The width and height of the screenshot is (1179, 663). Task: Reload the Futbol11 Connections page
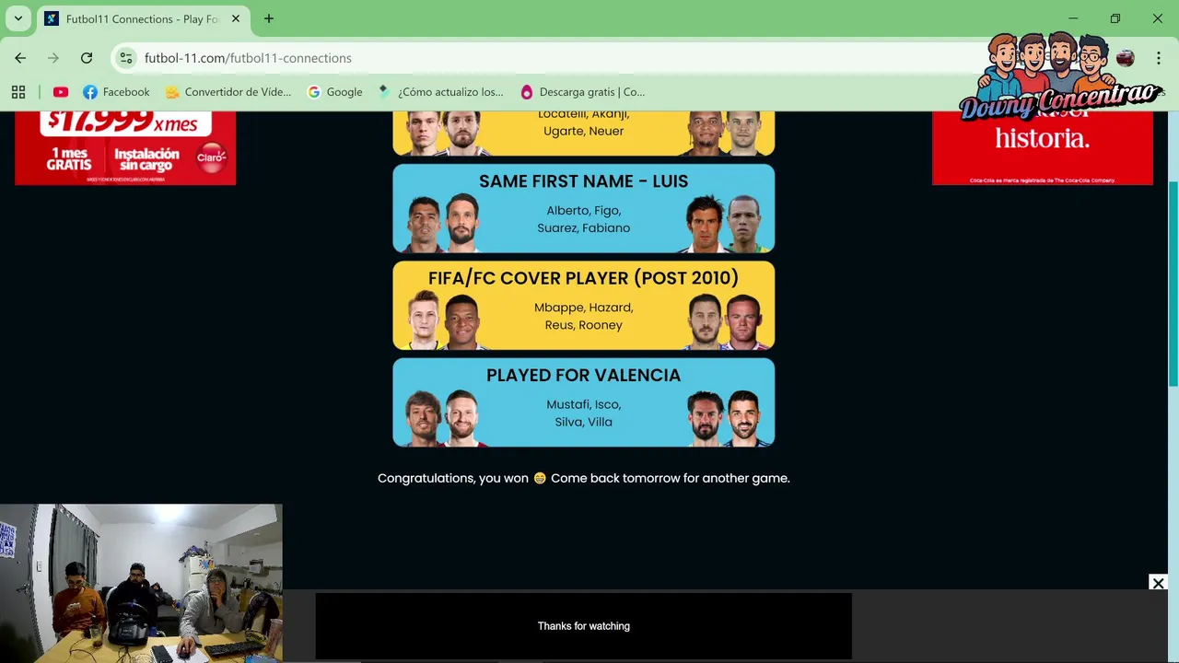[x=87, y=58]
